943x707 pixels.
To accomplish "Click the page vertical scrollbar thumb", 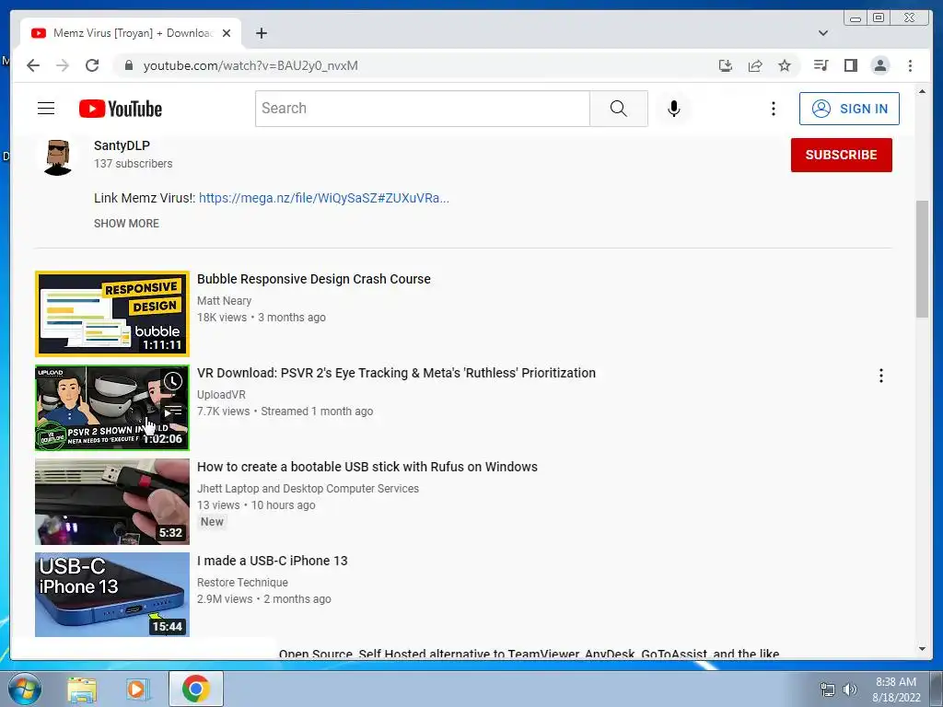I will (x=922, y=259).
